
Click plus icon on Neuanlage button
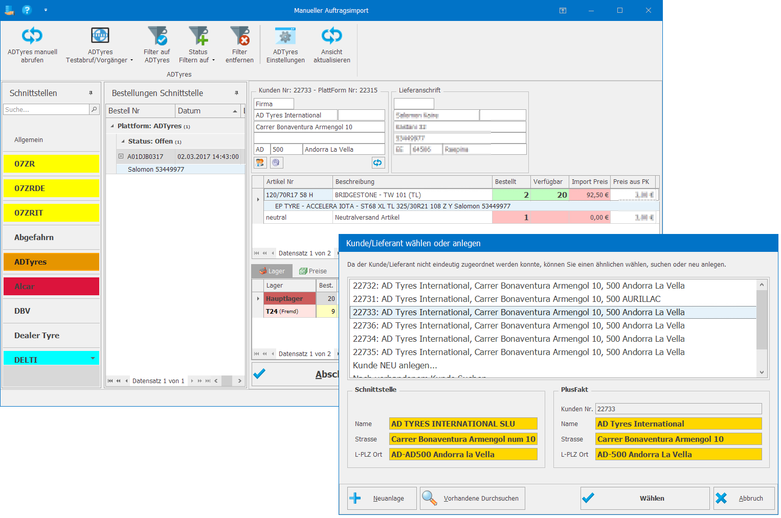(355, 498)
